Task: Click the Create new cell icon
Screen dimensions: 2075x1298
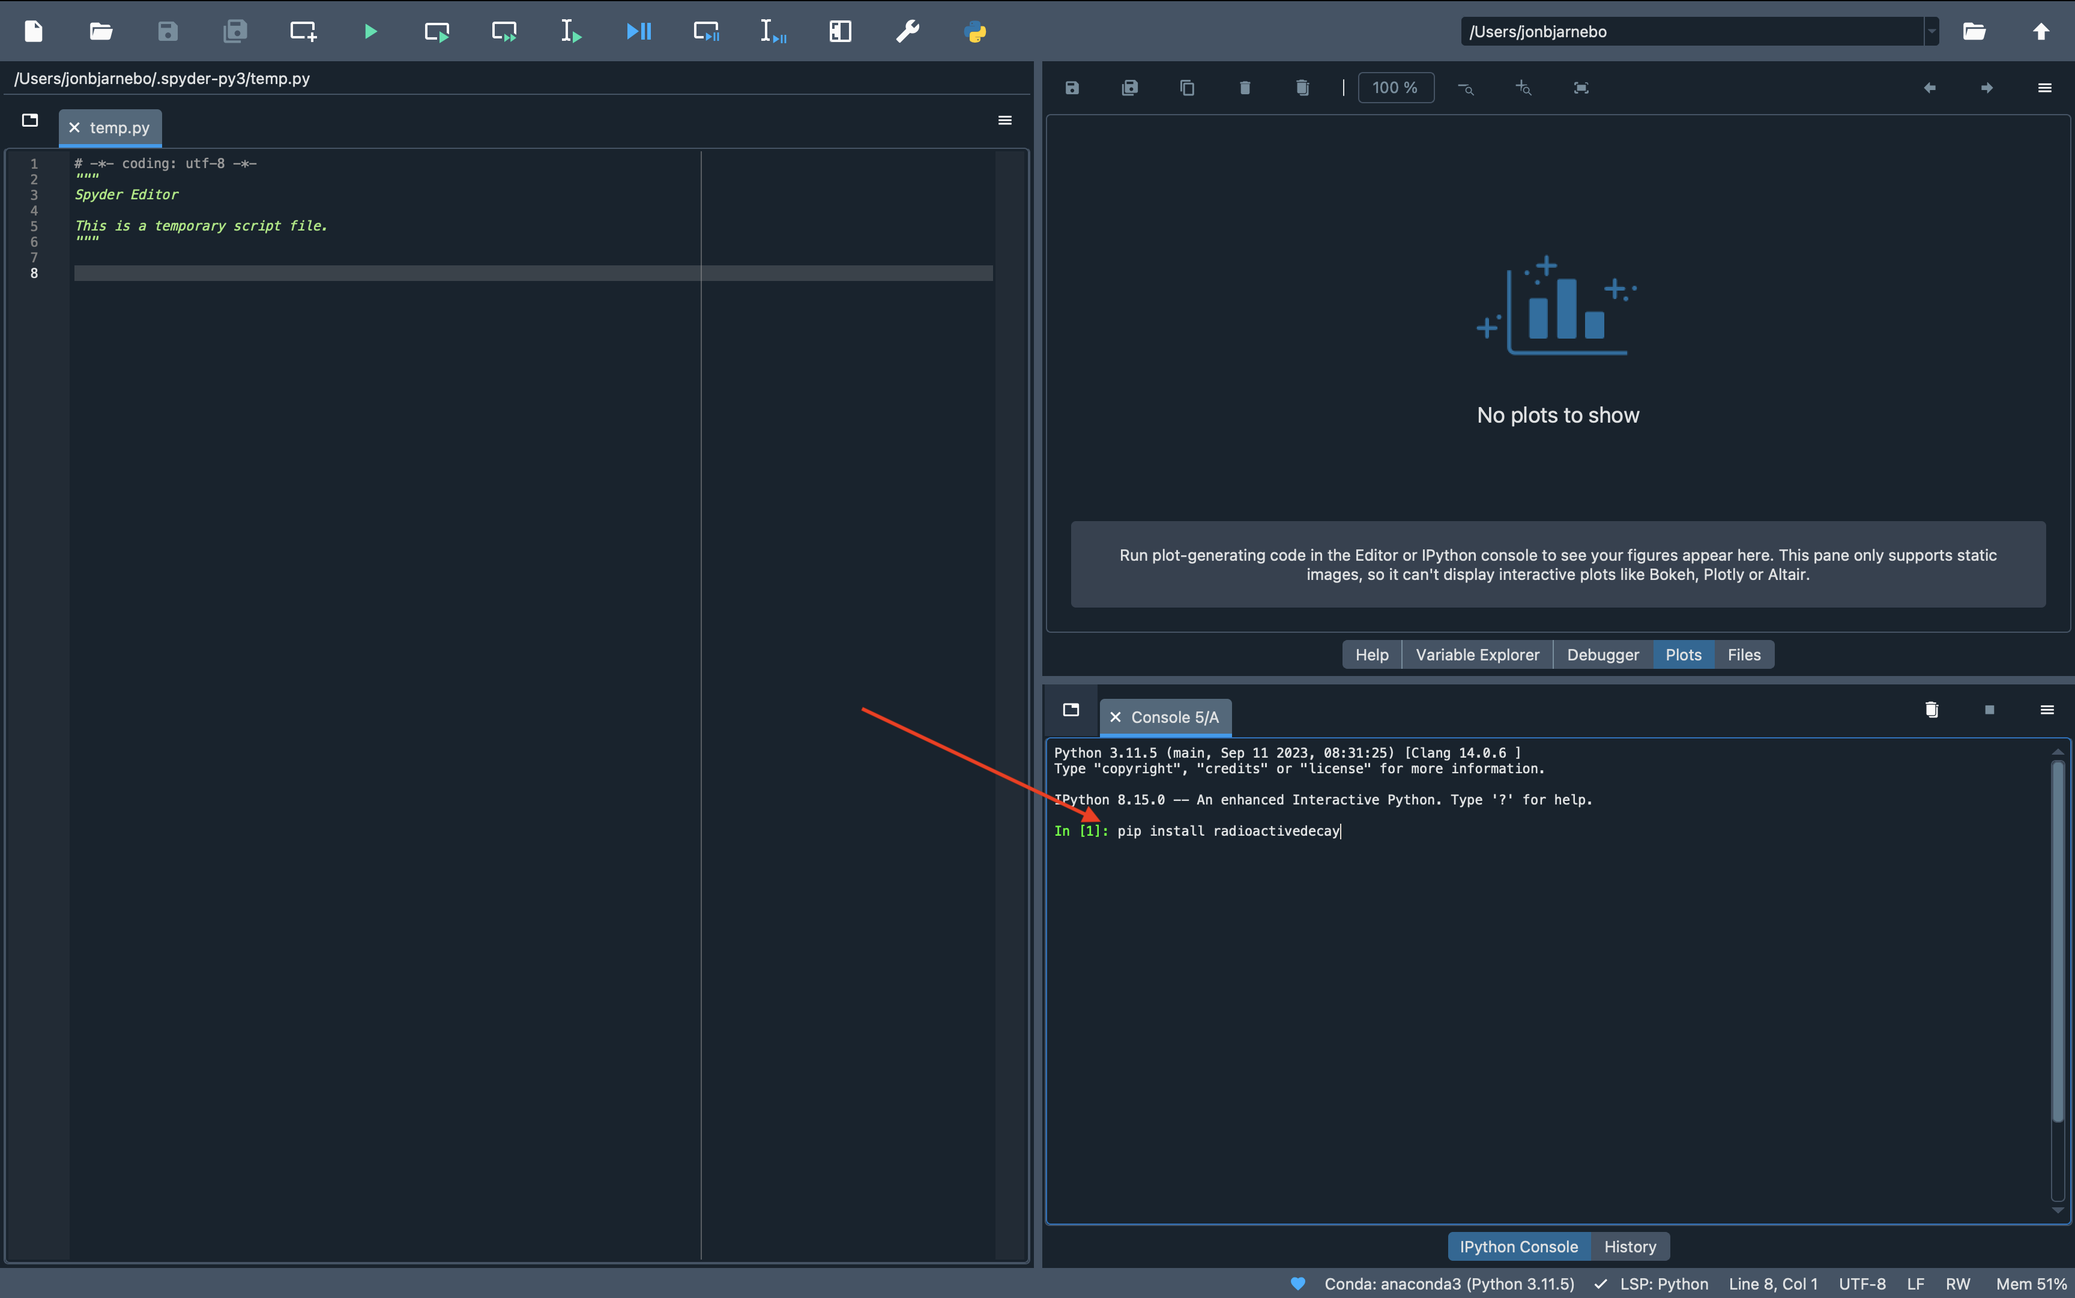Action: (303, 32)
